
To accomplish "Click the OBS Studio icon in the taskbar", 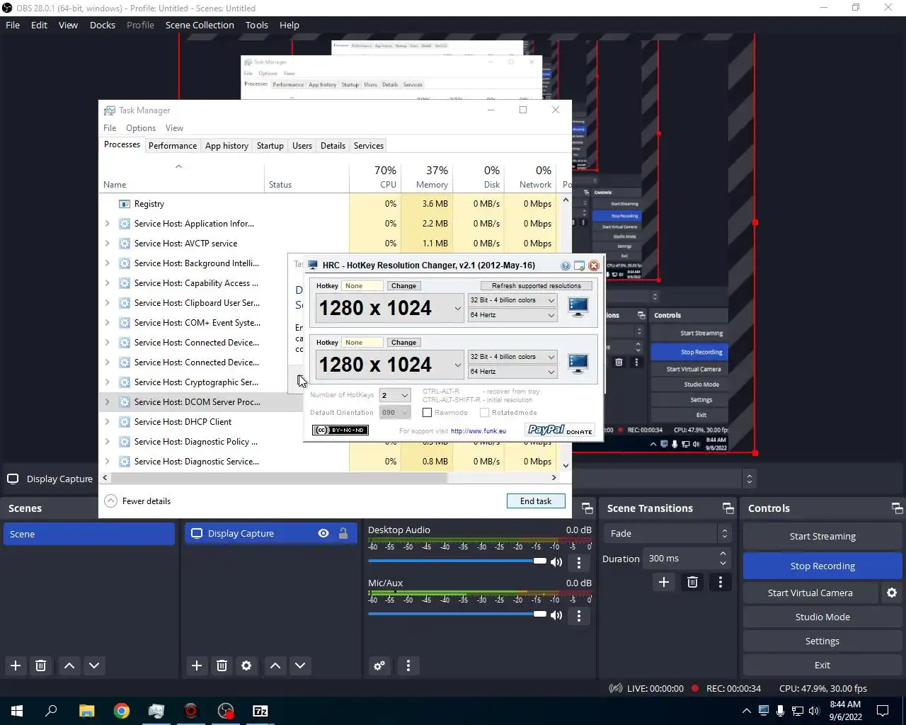I will [226, 711].
